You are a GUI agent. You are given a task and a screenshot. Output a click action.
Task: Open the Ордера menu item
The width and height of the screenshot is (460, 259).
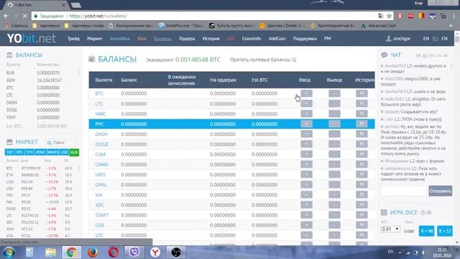[x=187, y=38]
